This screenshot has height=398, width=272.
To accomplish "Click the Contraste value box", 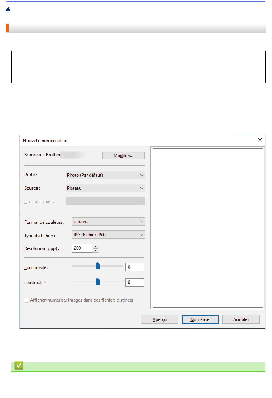I will point(135,282).
